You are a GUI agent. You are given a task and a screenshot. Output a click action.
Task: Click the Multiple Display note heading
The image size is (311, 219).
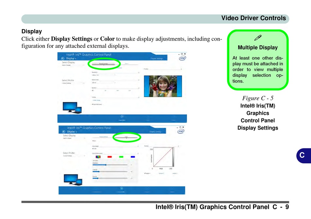(x=258, y=47)
